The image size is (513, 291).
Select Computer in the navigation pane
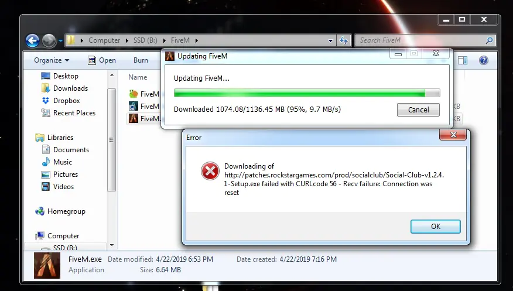[x=63, y=236]
